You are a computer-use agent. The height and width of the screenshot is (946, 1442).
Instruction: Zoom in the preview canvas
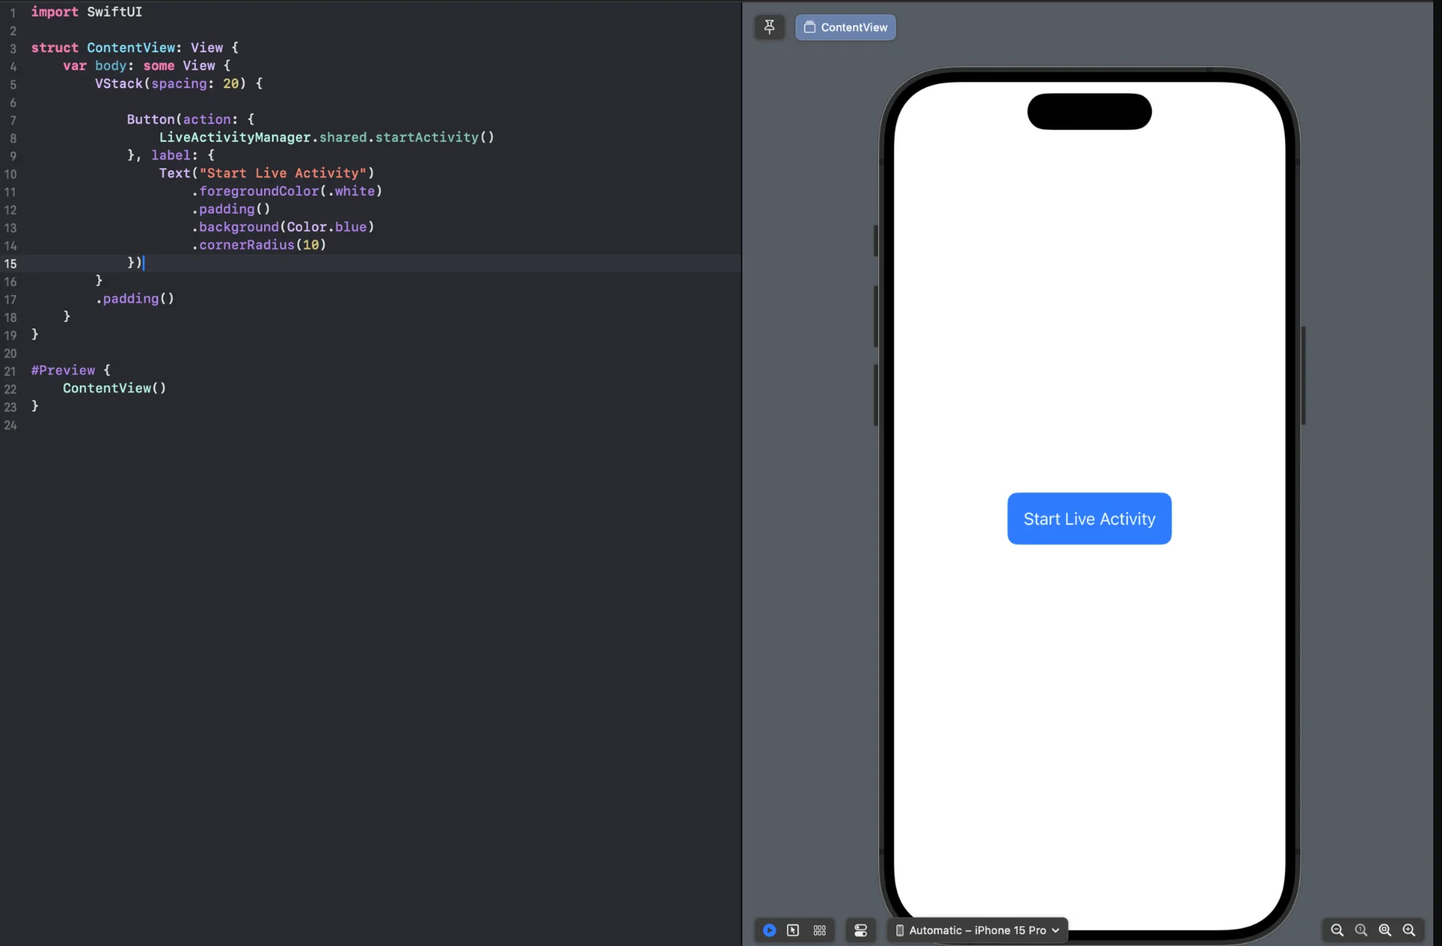pos(1409,930)
